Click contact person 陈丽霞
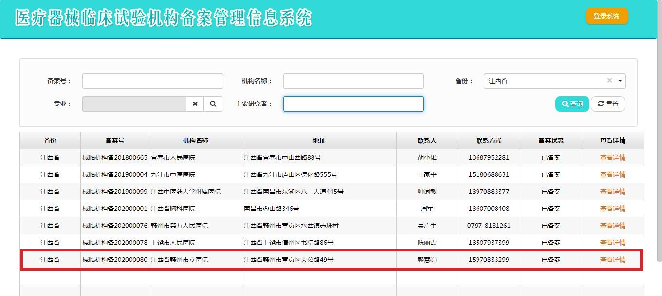This screenshot has height=296, width=662. (427, 243)
